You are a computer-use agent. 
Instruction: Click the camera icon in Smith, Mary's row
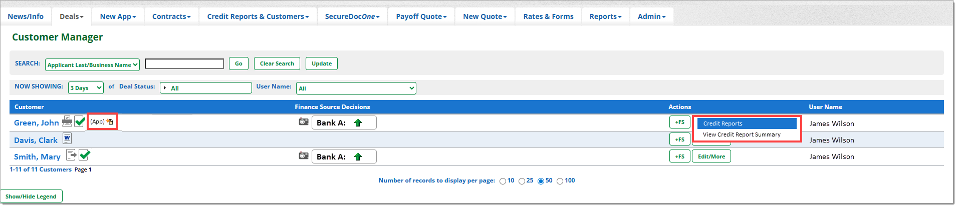pos(304,156)
